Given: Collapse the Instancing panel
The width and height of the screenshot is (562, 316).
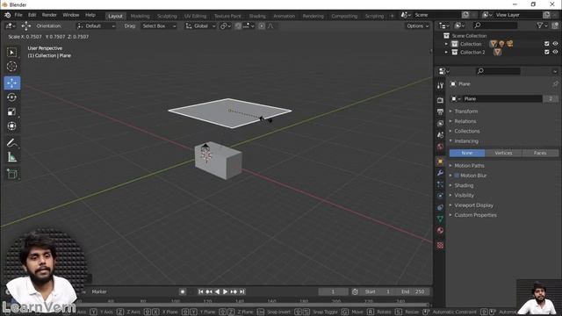Looking at the screenshot, I should coord(466,141).
